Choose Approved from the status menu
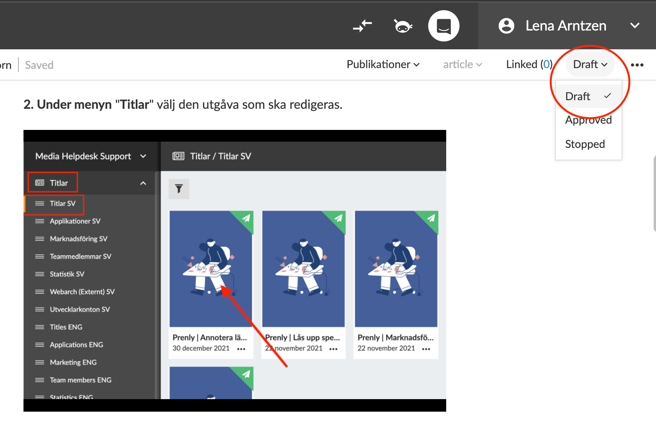 588,120
